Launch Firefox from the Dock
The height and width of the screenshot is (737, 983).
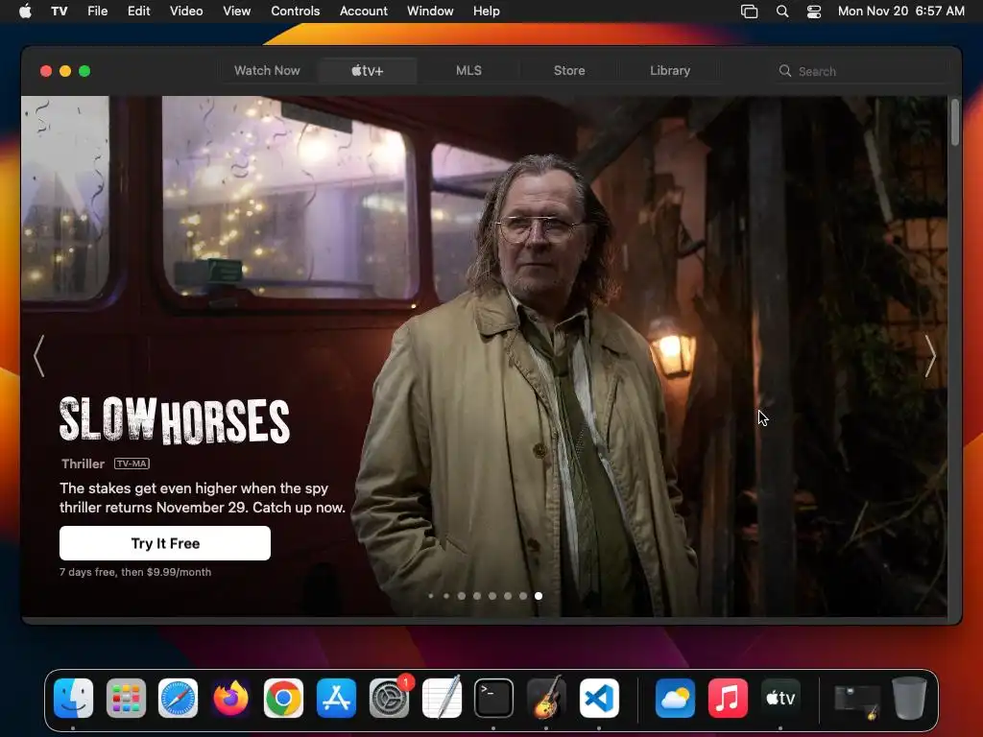[230, 698]
